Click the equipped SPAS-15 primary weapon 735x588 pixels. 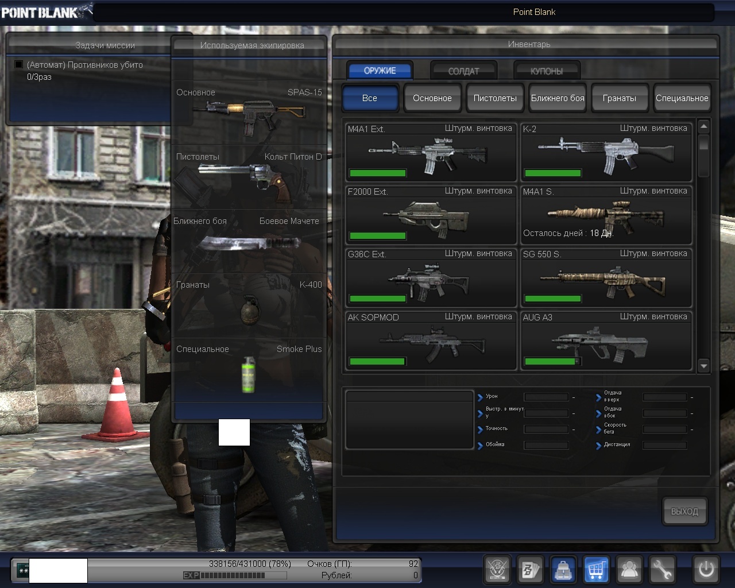(249, 114)
